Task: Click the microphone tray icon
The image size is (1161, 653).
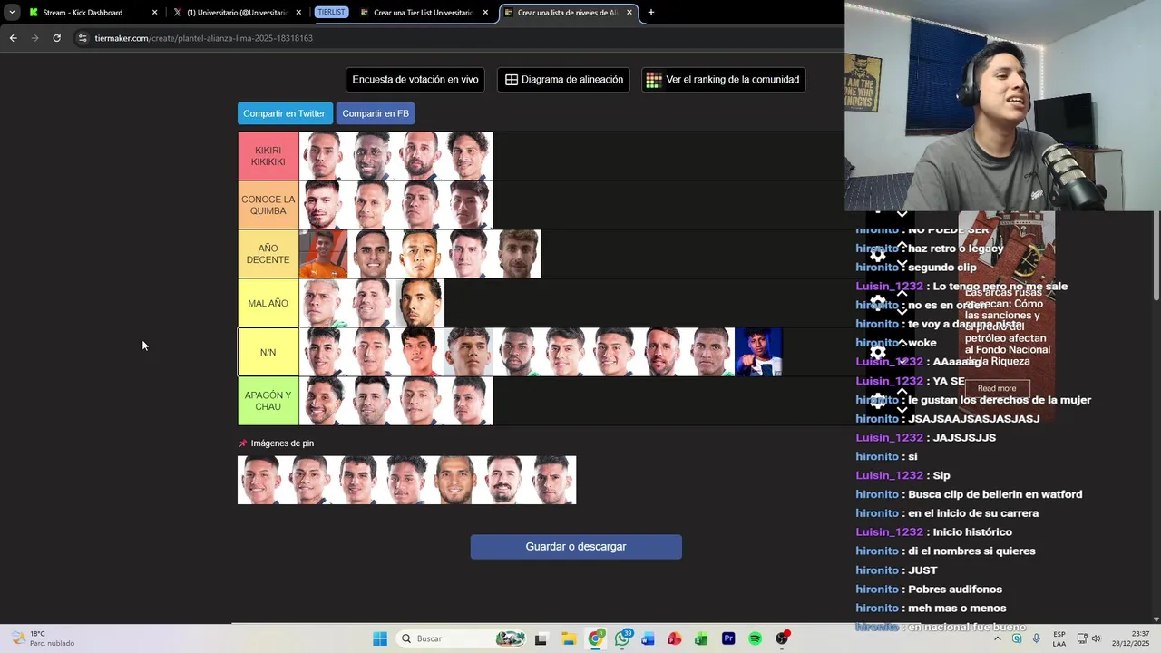Action: pos(1036,638)
